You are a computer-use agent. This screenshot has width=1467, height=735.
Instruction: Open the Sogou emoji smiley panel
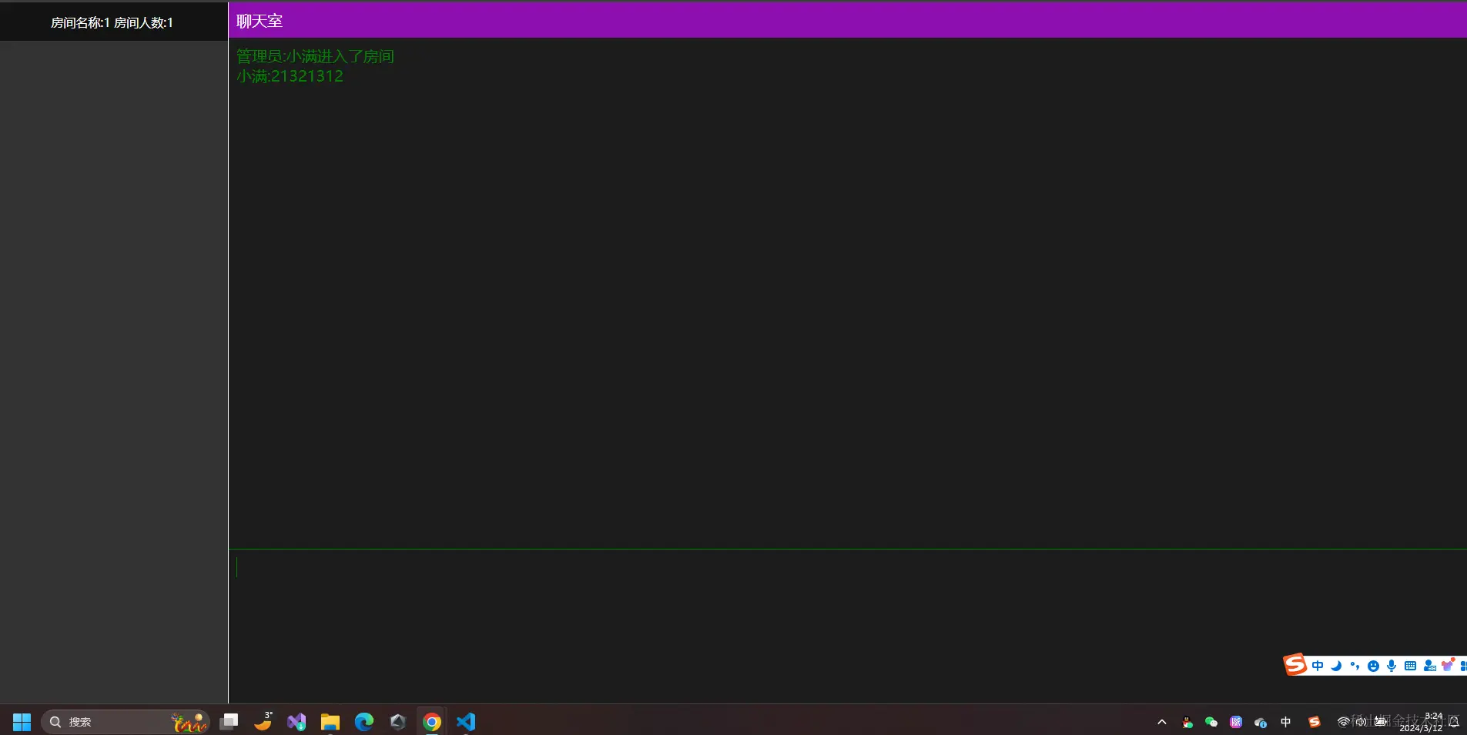[x=1373, y=666]
